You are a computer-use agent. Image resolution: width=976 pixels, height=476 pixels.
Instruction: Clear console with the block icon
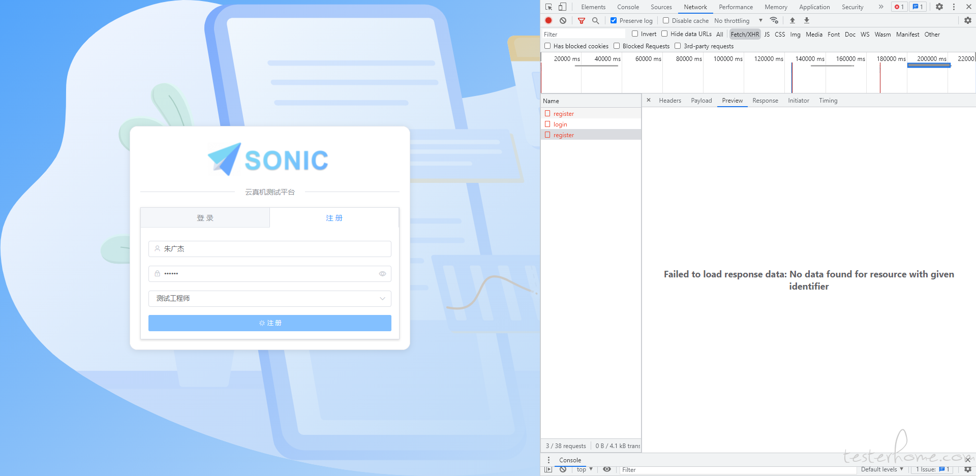pos(563,469)
